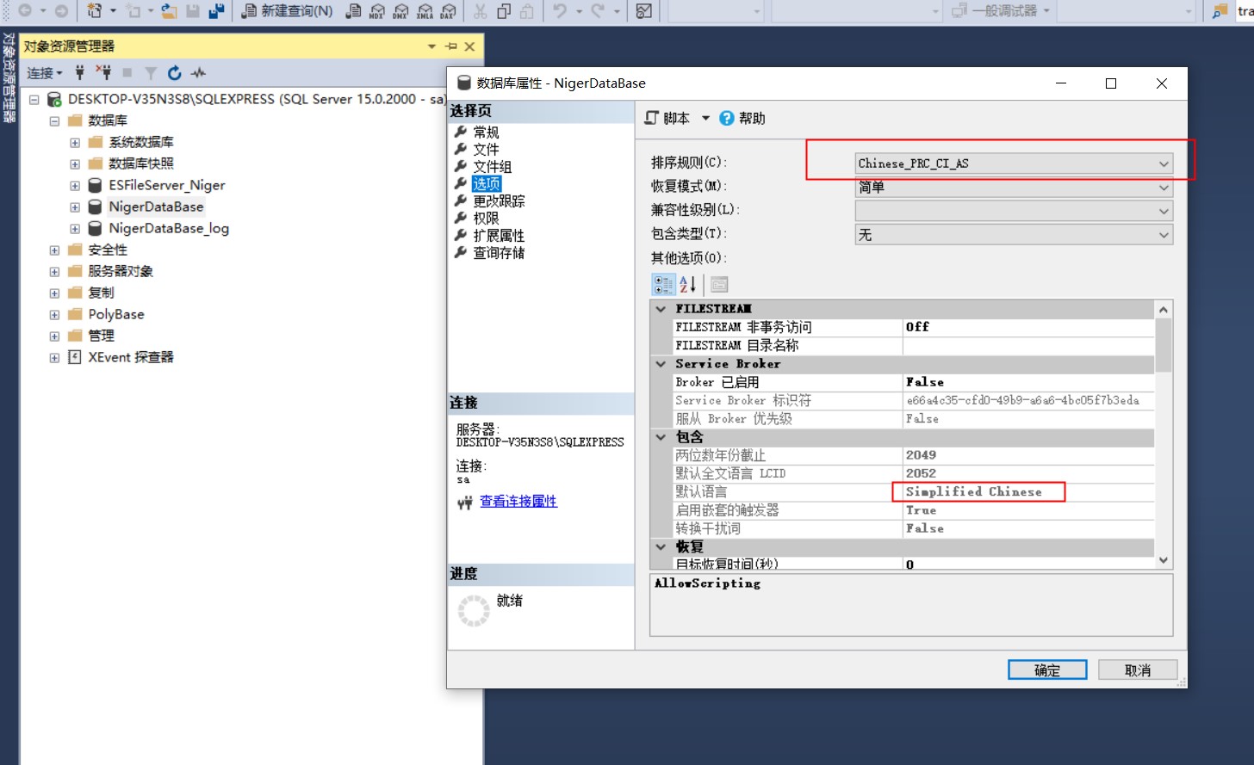Screen dimensions: 1254x765
Task: Click the 帮助 help button
Action: tap(742, 118)
